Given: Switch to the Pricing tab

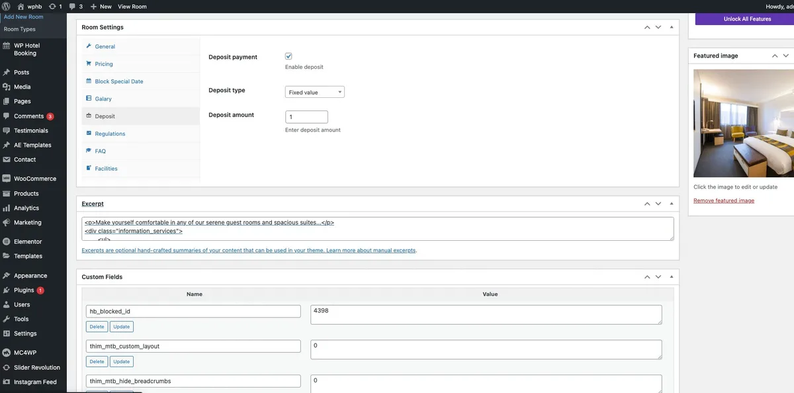Looking at the screenshot, I should point(105,64).
